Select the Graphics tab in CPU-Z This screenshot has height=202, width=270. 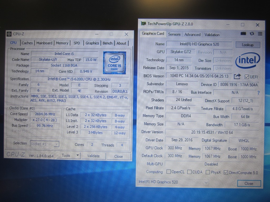(92, 43)
